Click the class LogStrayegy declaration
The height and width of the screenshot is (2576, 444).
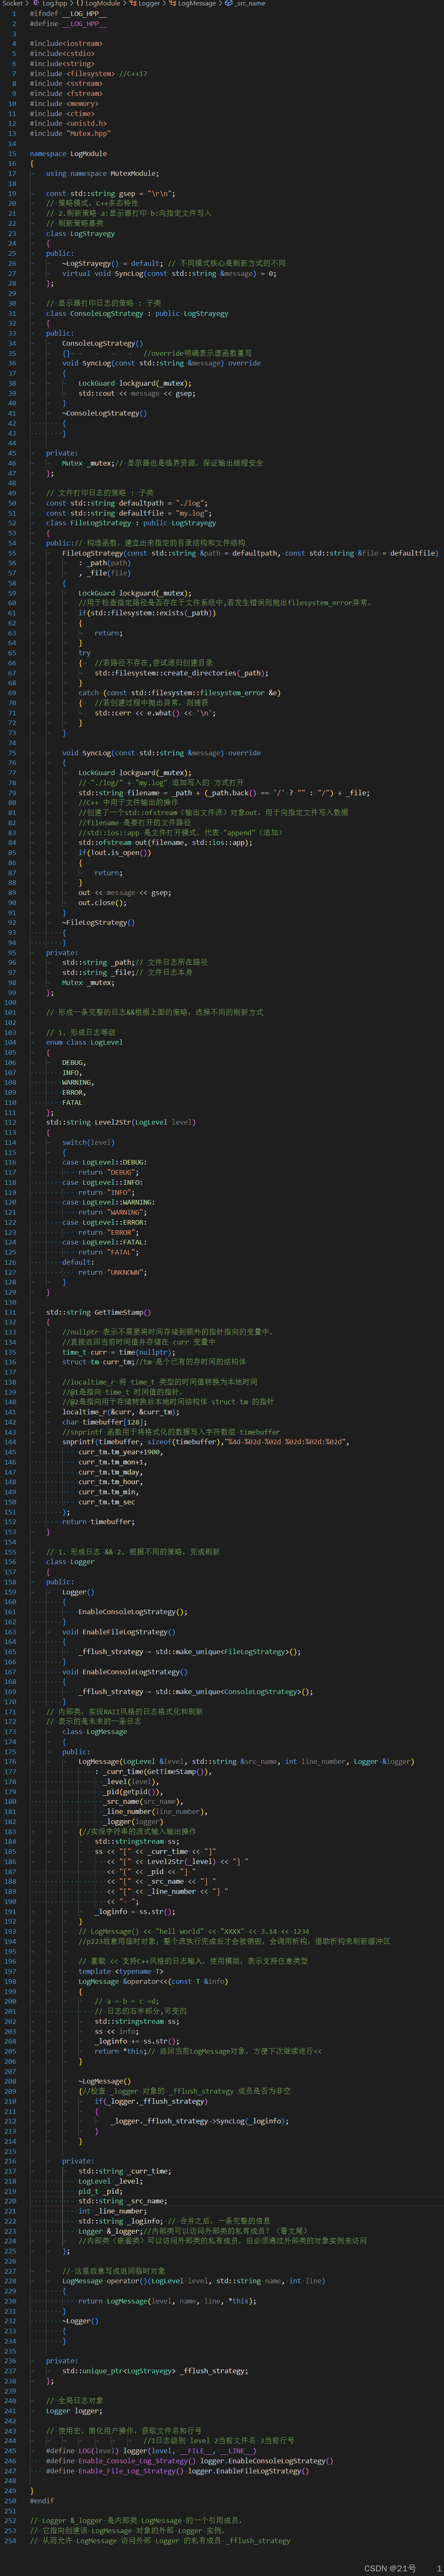(80, 234)
